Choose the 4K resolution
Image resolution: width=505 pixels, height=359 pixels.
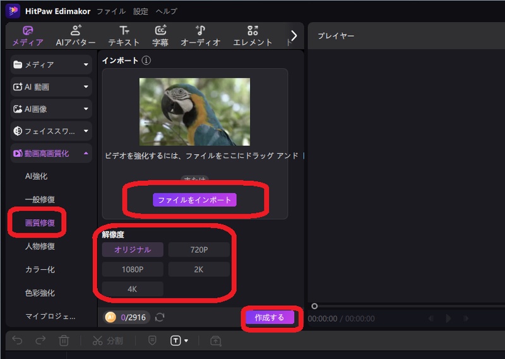coord(133,289)
